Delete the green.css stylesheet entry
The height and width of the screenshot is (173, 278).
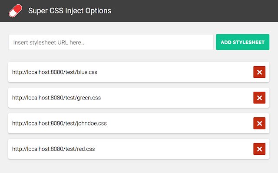pyautogui.click(x=259, y=98)
